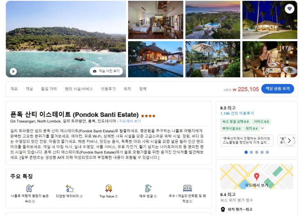Open the 이용후기 tab
Screen dimensions: 305x216
[x=108, y=89]
